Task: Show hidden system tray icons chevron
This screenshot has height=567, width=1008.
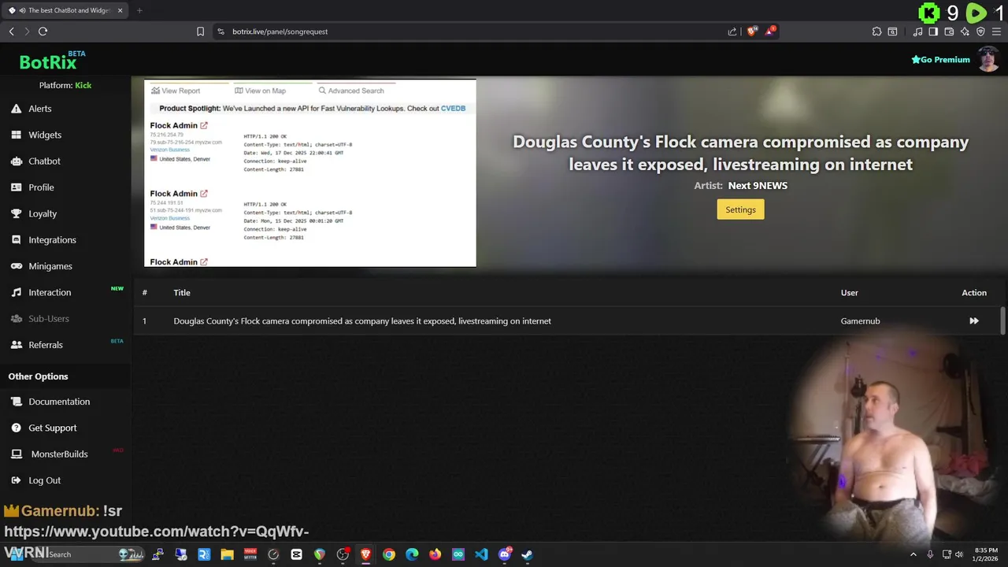Action: coord(913,554)
